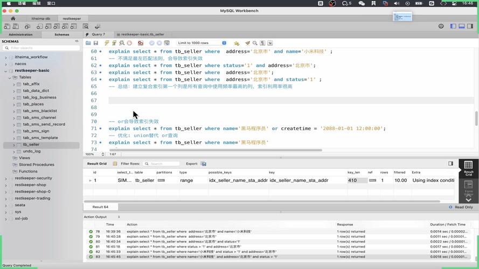Click the Filter objects search field
479x269 pixels.
pos(41,48)
